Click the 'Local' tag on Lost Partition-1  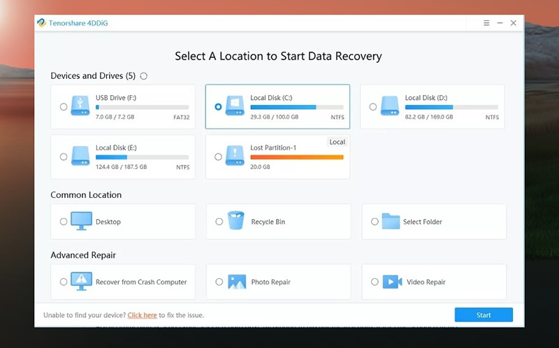pos(337,142)
